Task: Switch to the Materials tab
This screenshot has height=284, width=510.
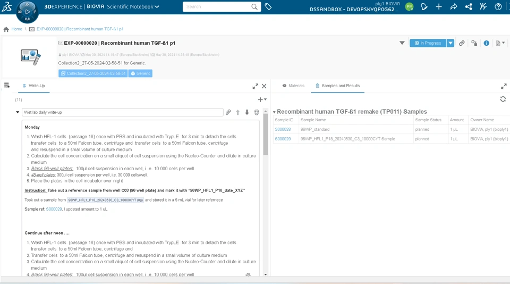Action: coord(293,86)
